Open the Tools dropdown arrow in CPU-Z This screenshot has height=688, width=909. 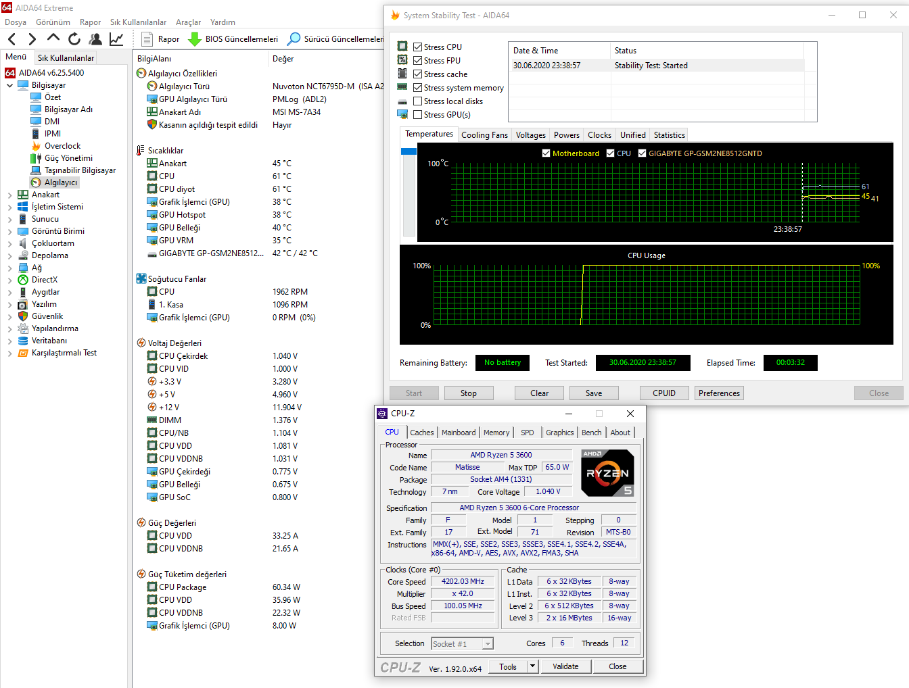[532, 666]
